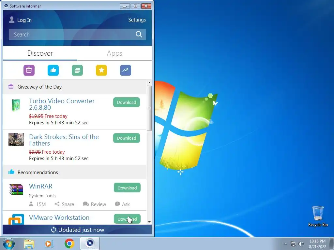
Task: Open Google Chrome from the taskbar
Action: point(69,243)
